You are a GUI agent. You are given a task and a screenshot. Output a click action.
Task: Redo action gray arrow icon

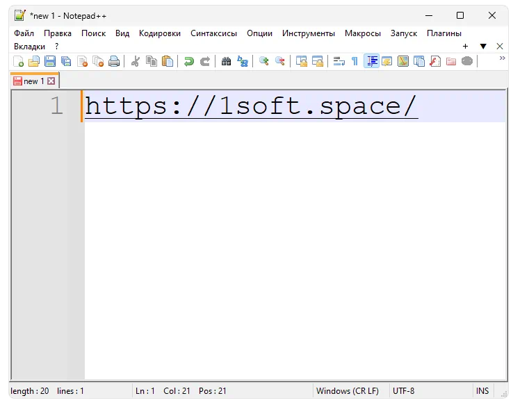coord(205,61)
